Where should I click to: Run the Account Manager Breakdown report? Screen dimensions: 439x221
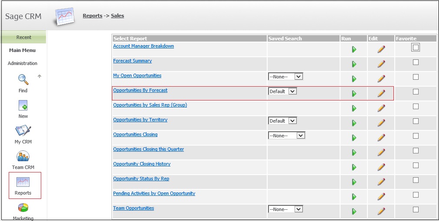coord(354,49)
